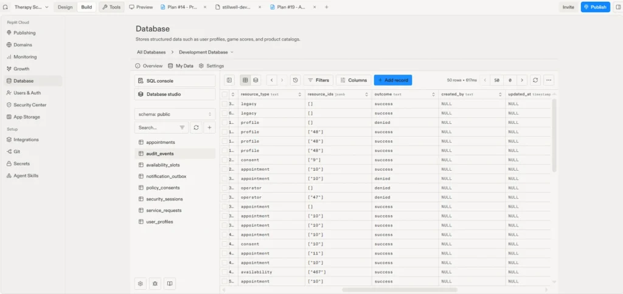Close the Plan #19 tab

(315, 7)
